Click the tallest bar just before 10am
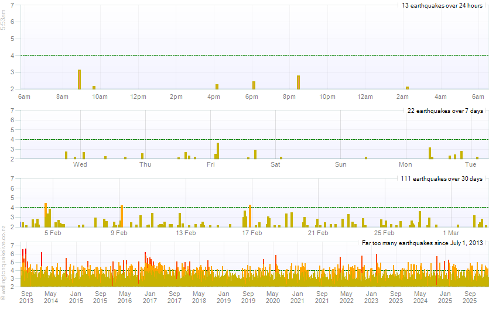The width and height of the screenshot is (489, 310). tap(79, 80)
